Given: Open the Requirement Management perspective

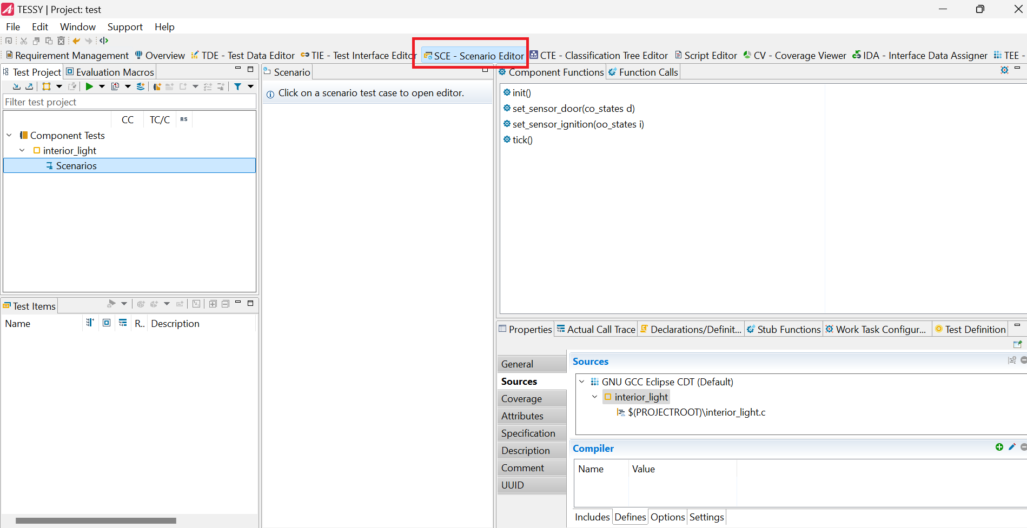Looking at the screenshot, I should tap(67, 55).
